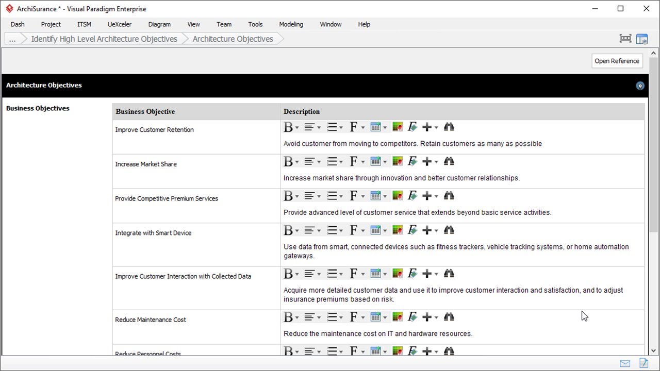Image resolution: width=660 pixels, height=371 pixels.
Task: Open the Diagram menu
Action: [x=159, y=24]
